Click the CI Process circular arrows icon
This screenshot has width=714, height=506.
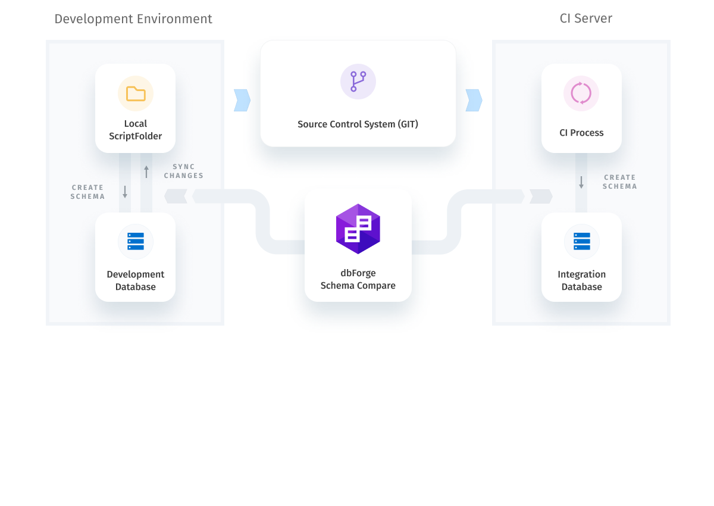[x=581, y=93]
